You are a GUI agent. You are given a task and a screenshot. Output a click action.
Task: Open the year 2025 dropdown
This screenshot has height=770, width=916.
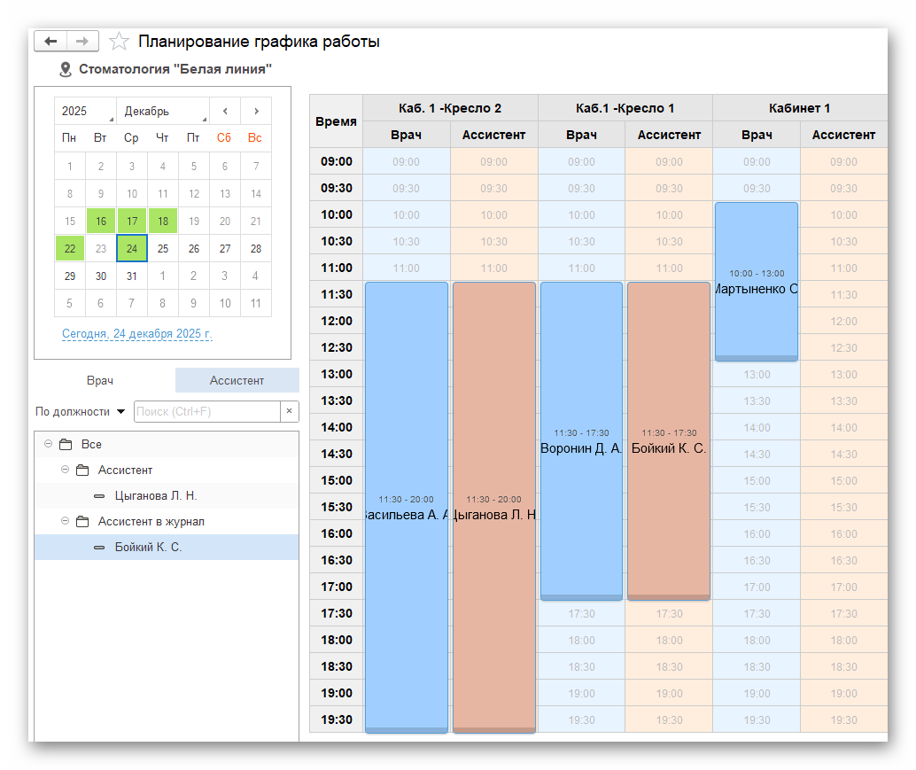point(85,111)
